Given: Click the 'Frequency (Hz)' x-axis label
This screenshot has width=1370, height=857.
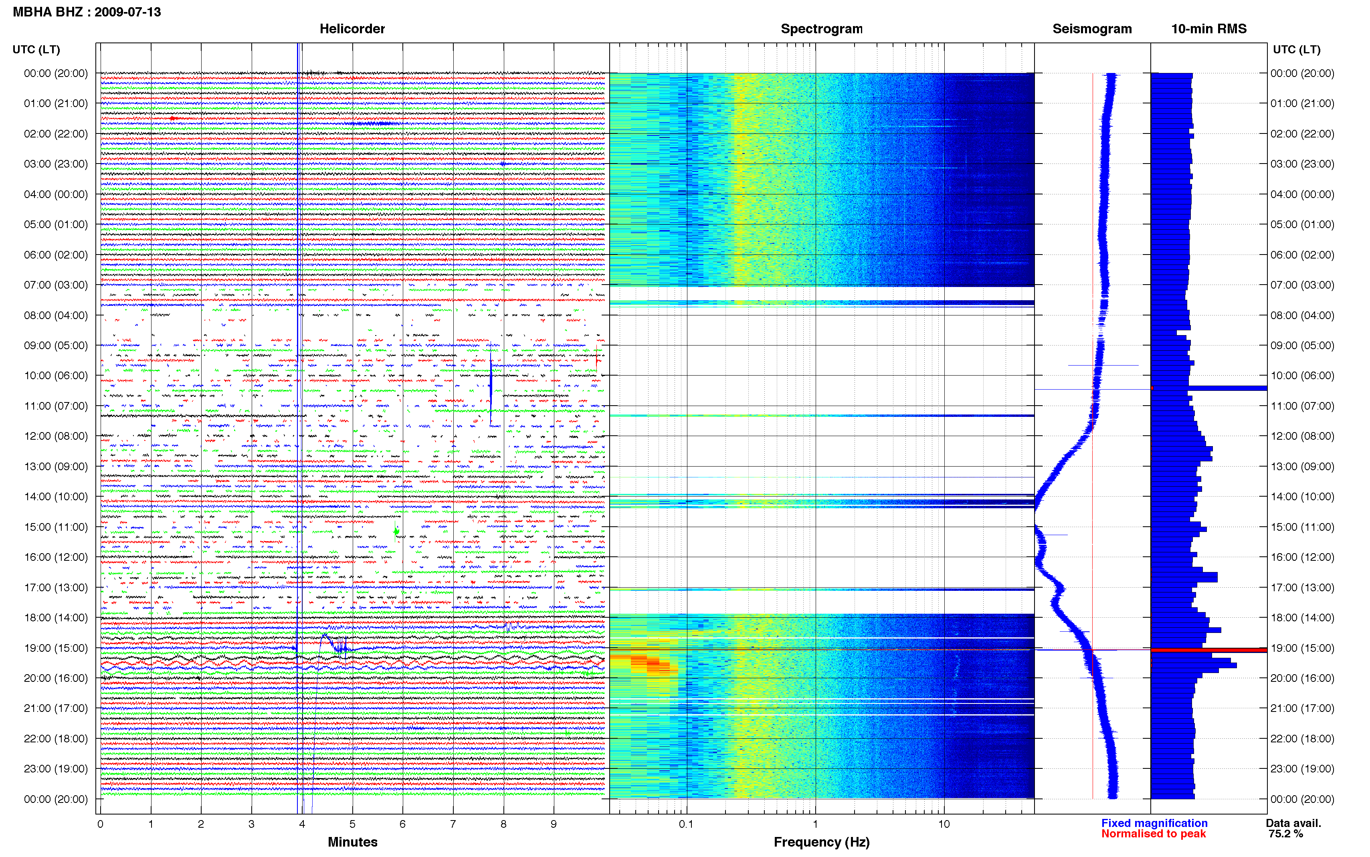Looking at the screenshot, I should (x=822, y=842).
